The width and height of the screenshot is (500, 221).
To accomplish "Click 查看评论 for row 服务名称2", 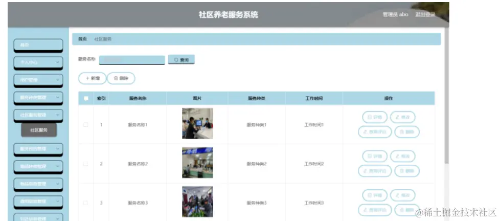I will coord(375,171).
